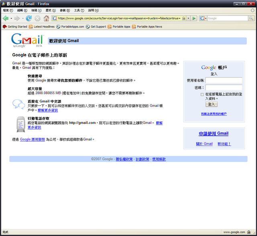Open the 關於 Gmail link
Screen dimensions: 257x236
[204, 144]
